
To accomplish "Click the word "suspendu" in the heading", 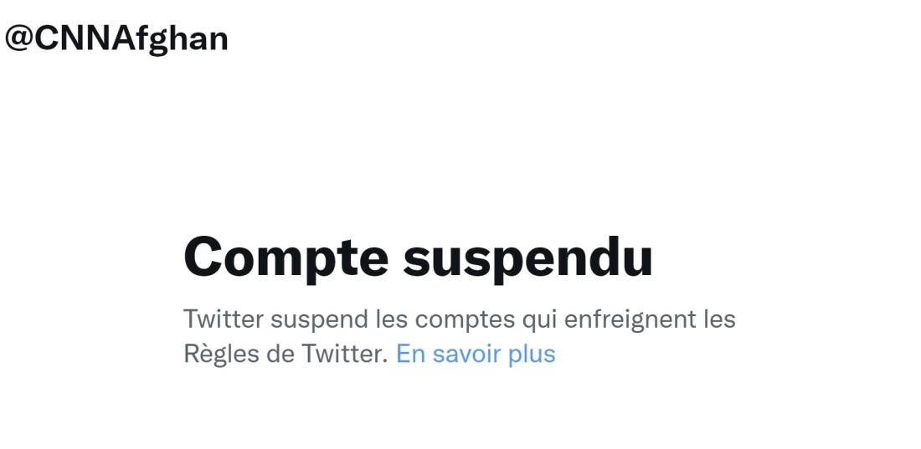I will [x=528, y=258].
